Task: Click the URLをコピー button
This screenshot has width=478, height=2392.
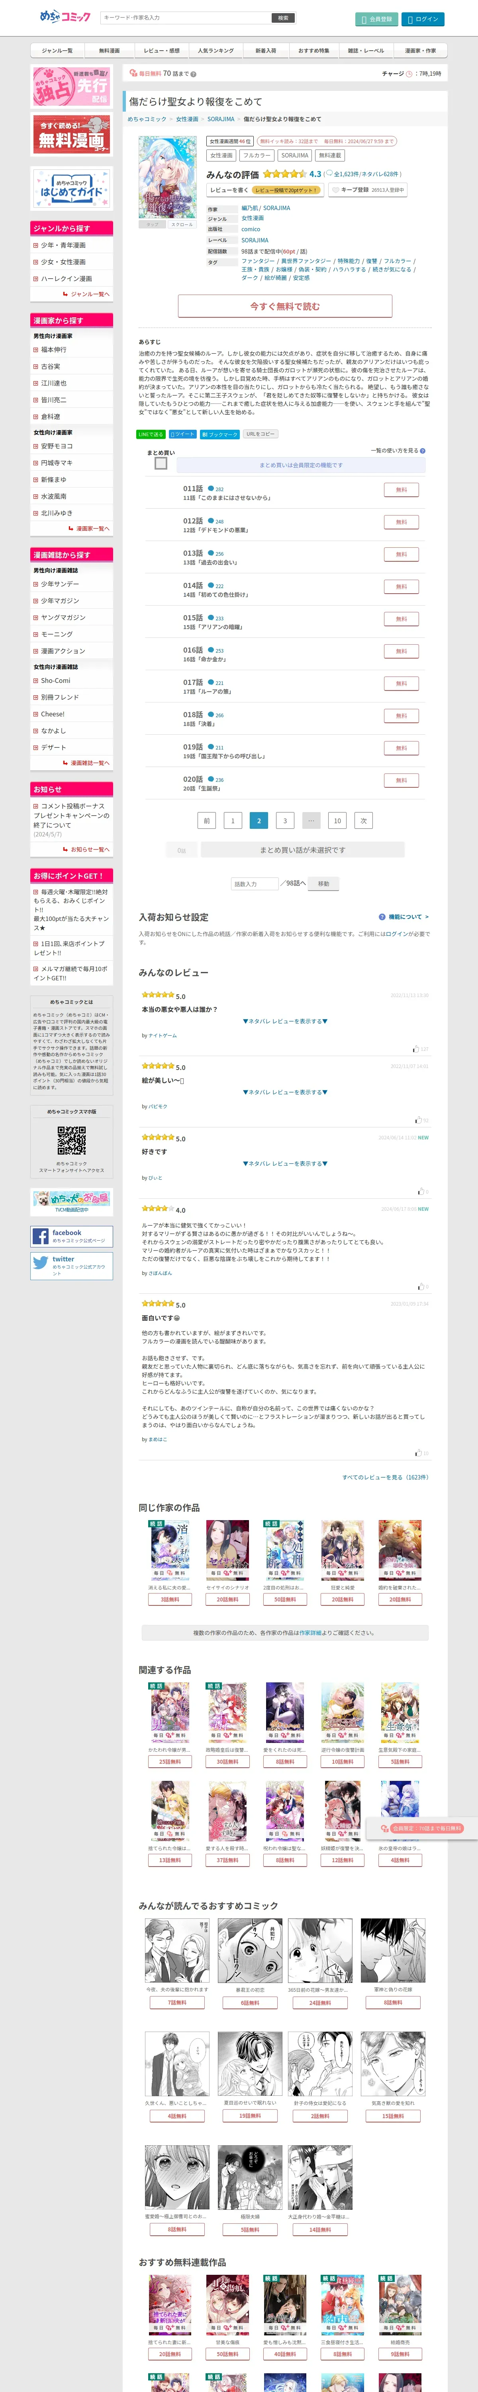Action: click(x=261, y=435)
